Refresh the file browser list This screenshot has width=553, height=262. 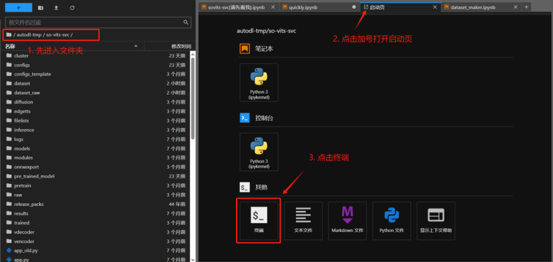(72, 8)
